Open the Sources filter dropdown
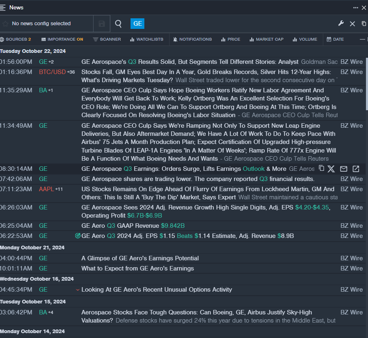Image resolution: width=368 pixels, height=338 pixels. pyautogui.click(x=15, y=39)
